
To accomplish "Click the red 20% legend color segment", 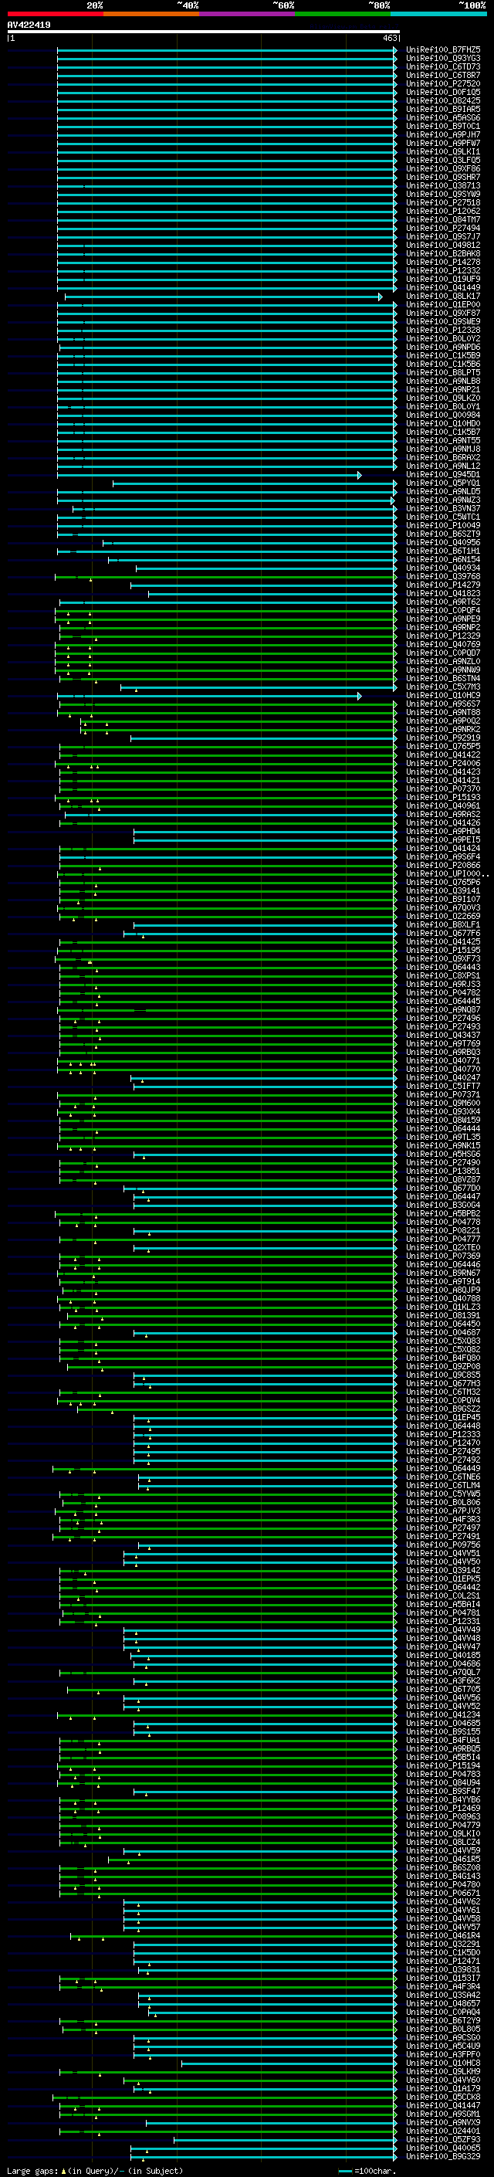I will [x=55, y=15].
